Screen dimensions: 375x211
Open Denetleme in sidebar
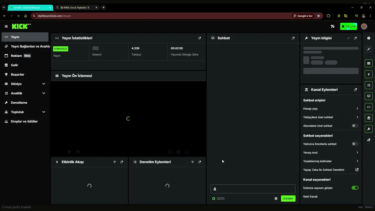25,103
